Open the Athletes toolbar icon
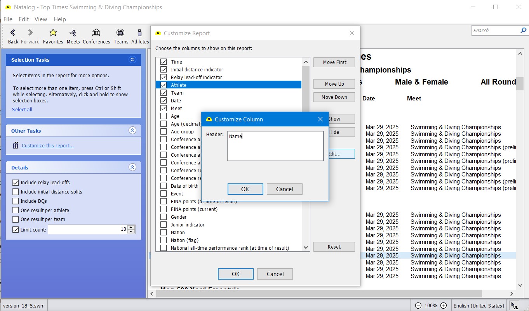The height and width of the screenshot is (311, 529). [139, 33]
